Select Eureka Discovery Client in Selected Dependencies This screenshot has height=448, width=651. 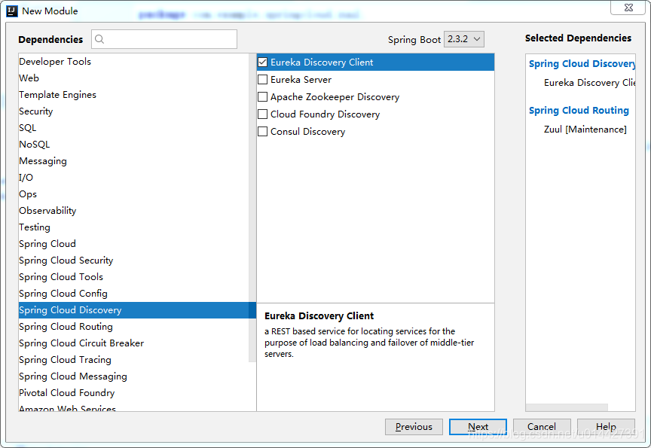(x=589, y=83)
